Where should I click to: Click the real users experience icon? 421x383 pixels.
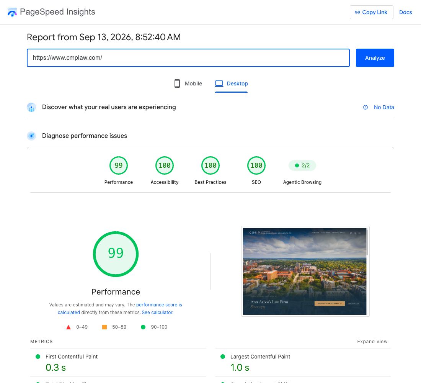tap(31, 107)
